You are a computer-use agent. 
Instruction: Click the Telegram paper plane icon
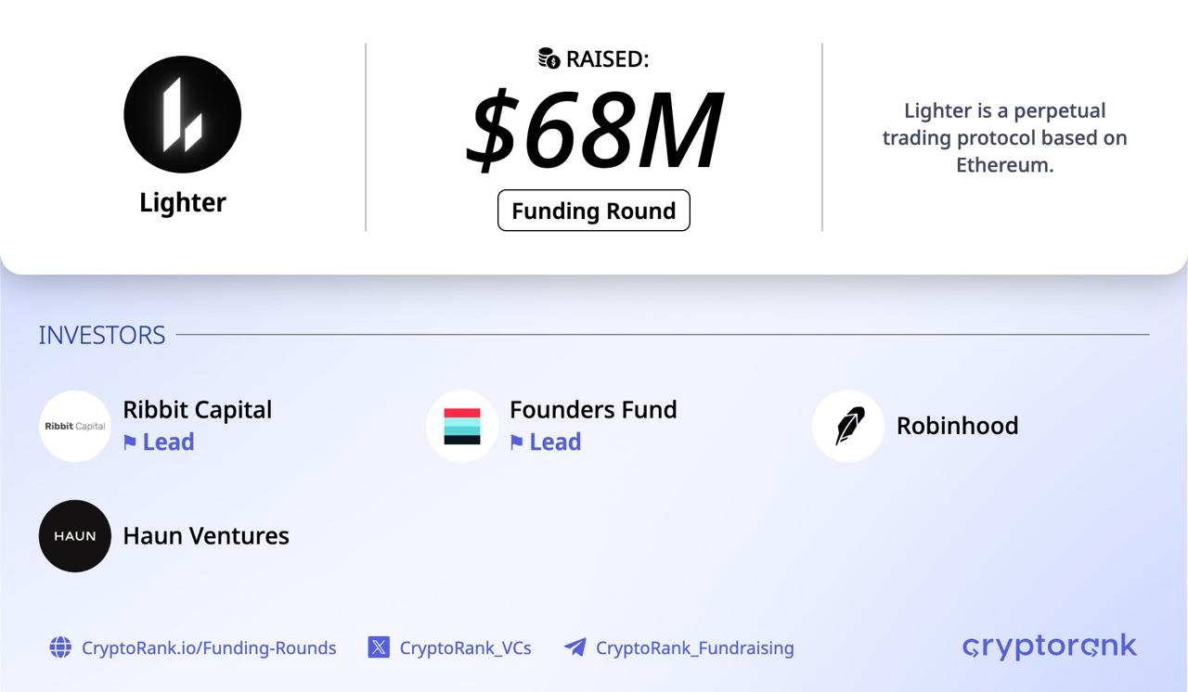tap(575, 647)
